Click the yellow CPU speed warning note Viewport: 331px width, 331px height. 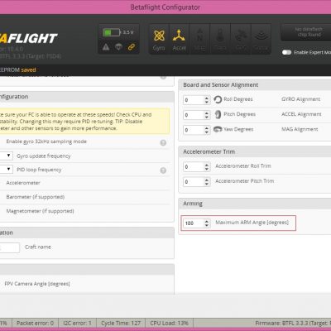tap(84, 122)
